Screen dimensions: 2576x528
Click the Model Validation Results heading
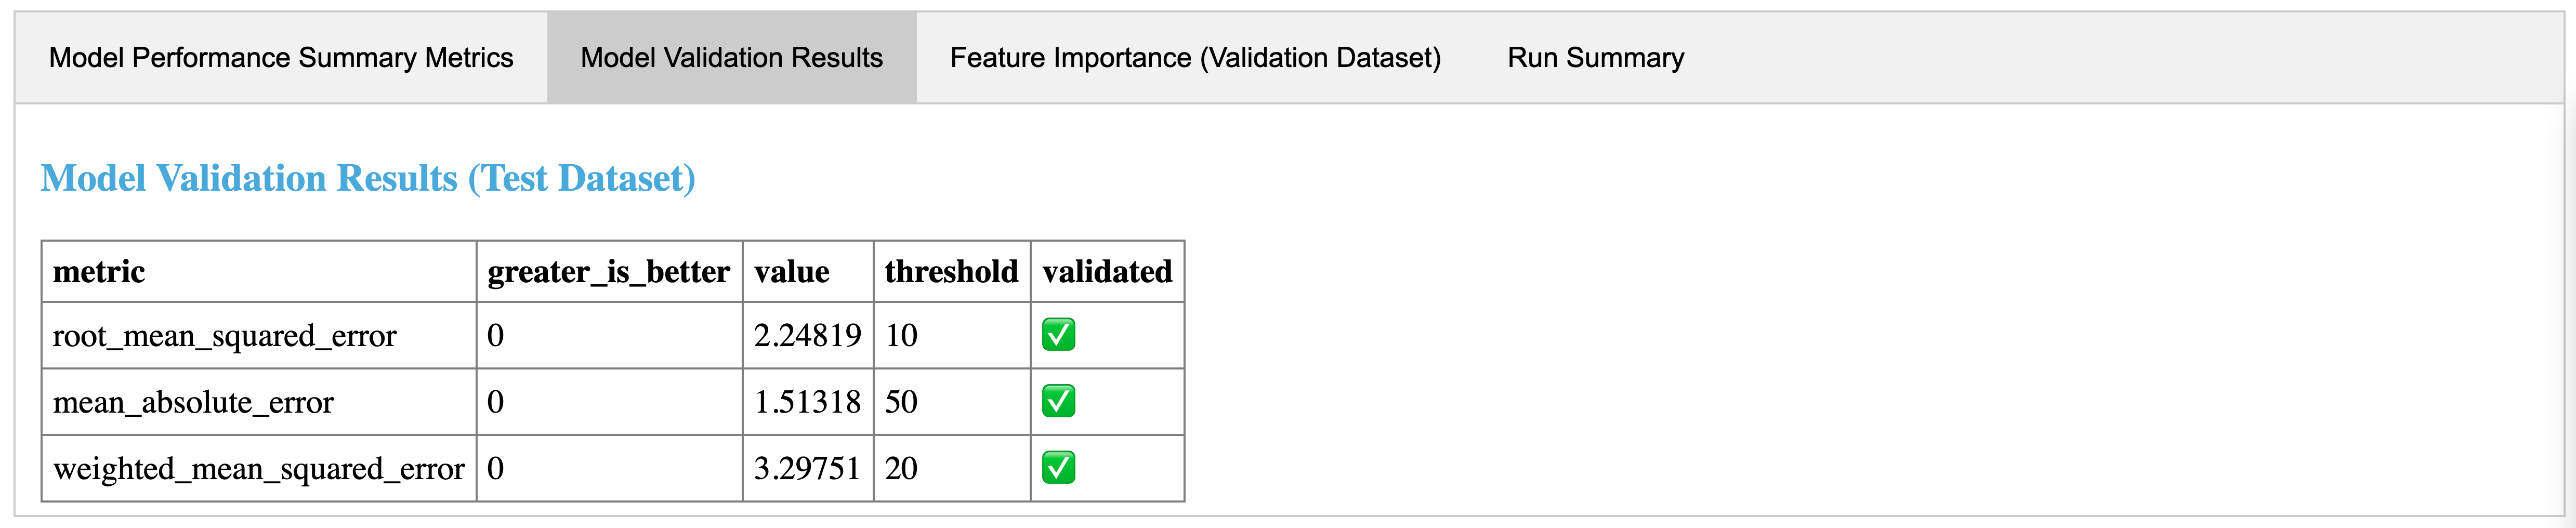click(x=368, y=178)
